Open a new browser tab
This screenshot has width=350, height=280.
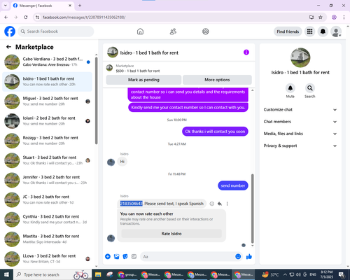pos(80,6)
